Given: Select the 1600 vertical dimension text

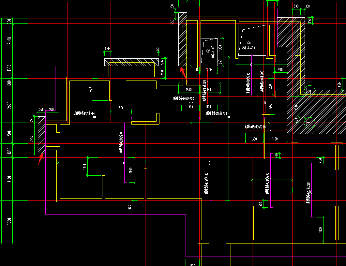Looking at the screenshot, I should pos(90,90).
